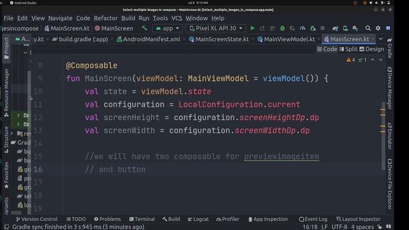
Task: Click Run with Coverage icon
Action: point(292,28)
